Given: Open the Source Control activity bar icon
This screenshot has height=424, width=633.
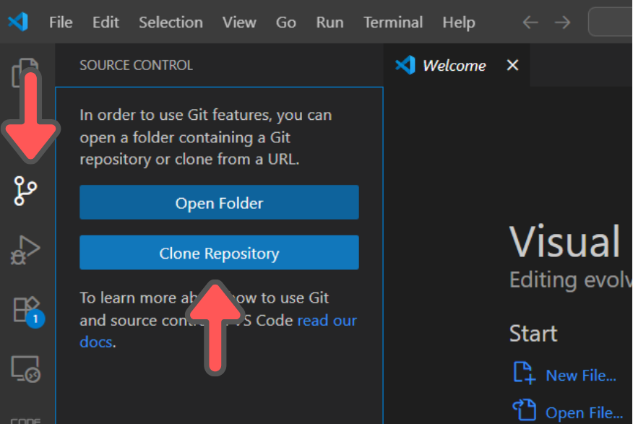Looking at the screenshot, I should (25, 191).
